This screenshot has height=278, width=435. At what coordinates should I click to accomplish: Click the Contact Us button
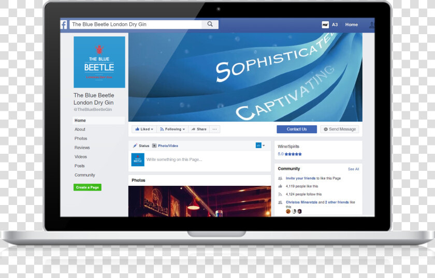[x=297, y=129]
